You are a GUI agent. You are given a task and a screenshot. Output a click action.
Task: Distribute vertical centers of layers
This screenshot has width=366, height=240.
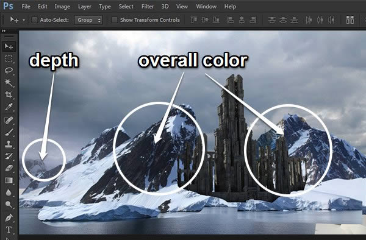(x=283, y=20)
